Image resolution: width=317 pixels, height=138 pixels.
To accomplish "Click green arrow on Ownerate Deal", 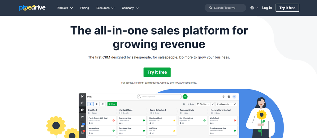I will [x=144, y=120].
